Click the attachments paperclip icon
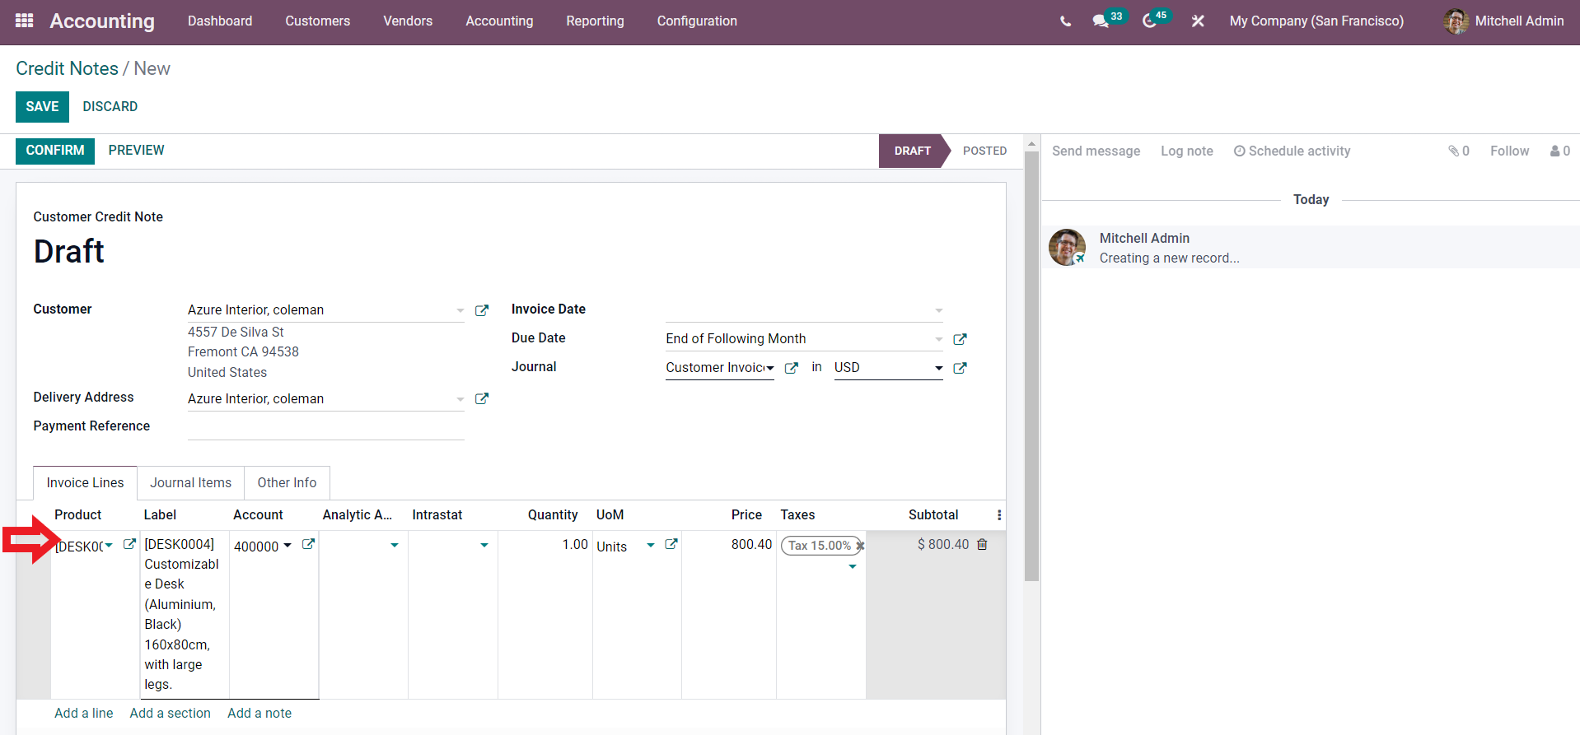This screenshot has width=1580, height=735. 1454,151
